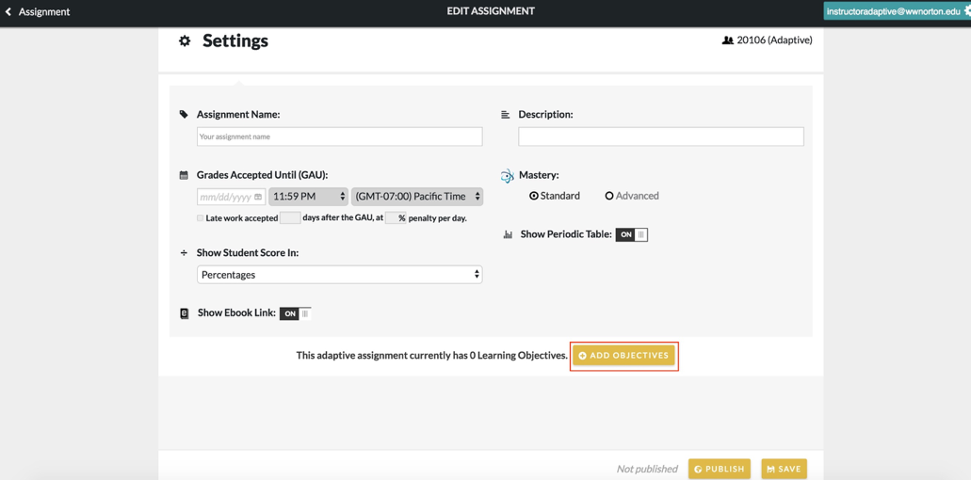Screen dimensions: 971x480
Task: Open the Pacific Time zone dropdown
Action: pos(416,197)
